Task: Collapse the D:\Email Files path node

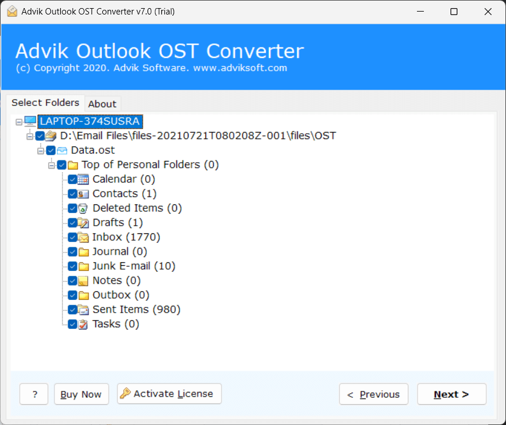Action: (x=29, y=137)
